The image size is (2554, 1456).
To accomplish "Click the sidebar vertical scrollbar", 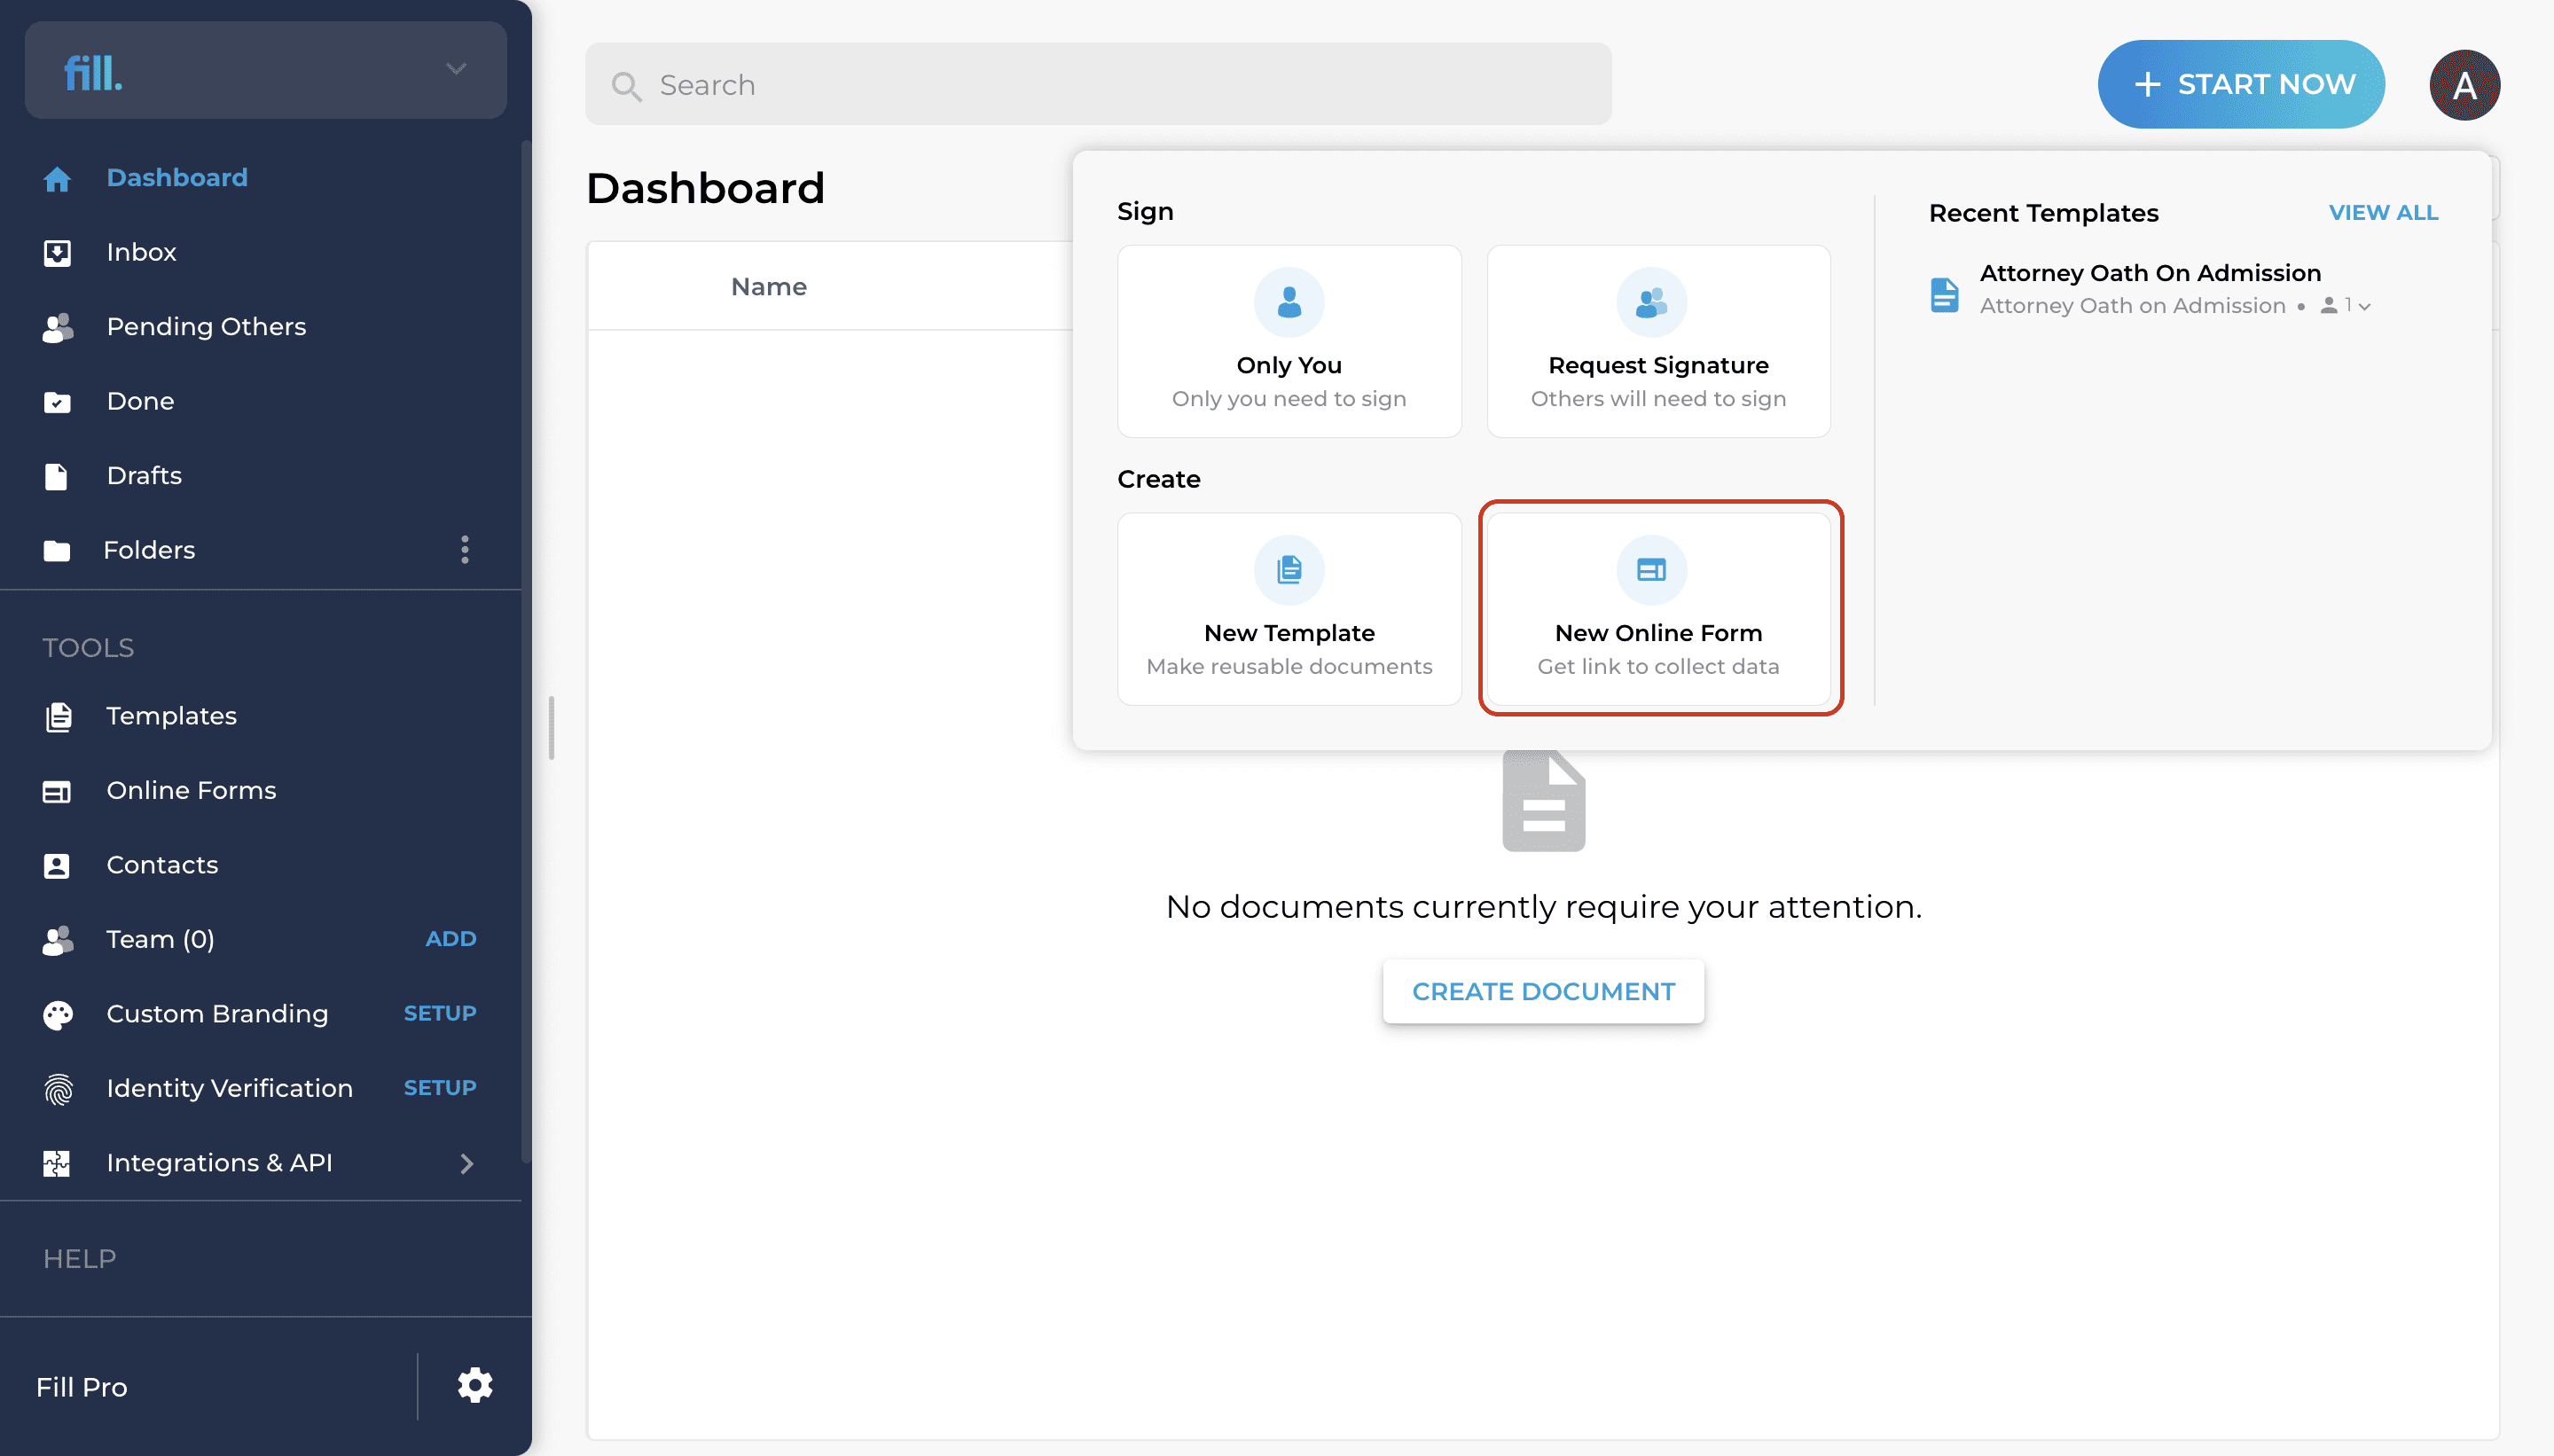I will click(525, 650).
